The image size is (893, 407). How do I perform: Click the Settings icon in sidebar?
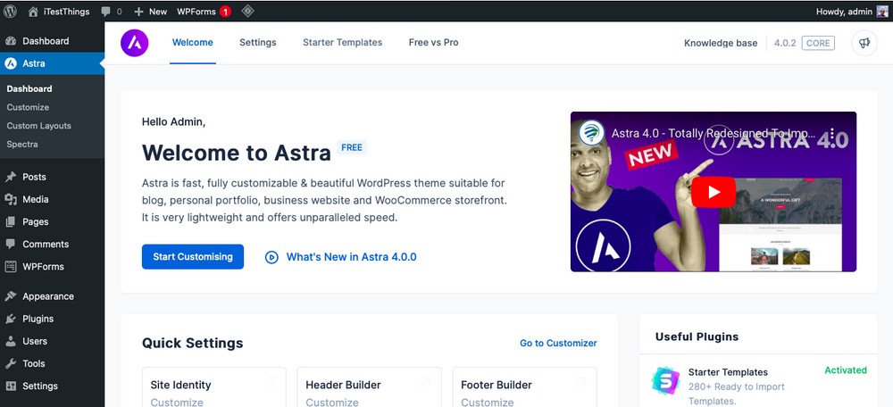[10, 386]
